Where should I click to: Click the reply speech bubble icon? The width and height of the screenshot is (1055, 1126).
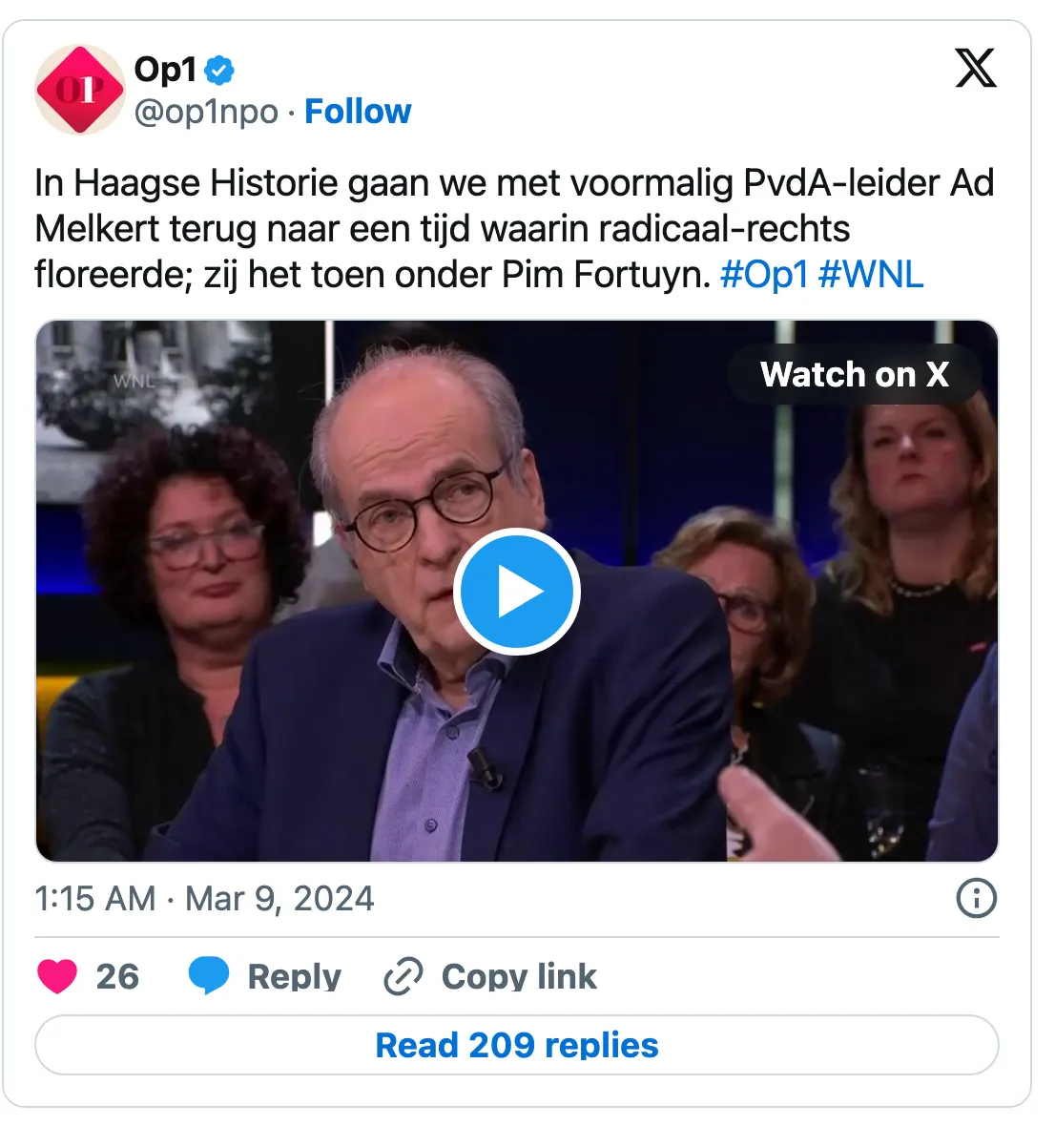[209, 976]
